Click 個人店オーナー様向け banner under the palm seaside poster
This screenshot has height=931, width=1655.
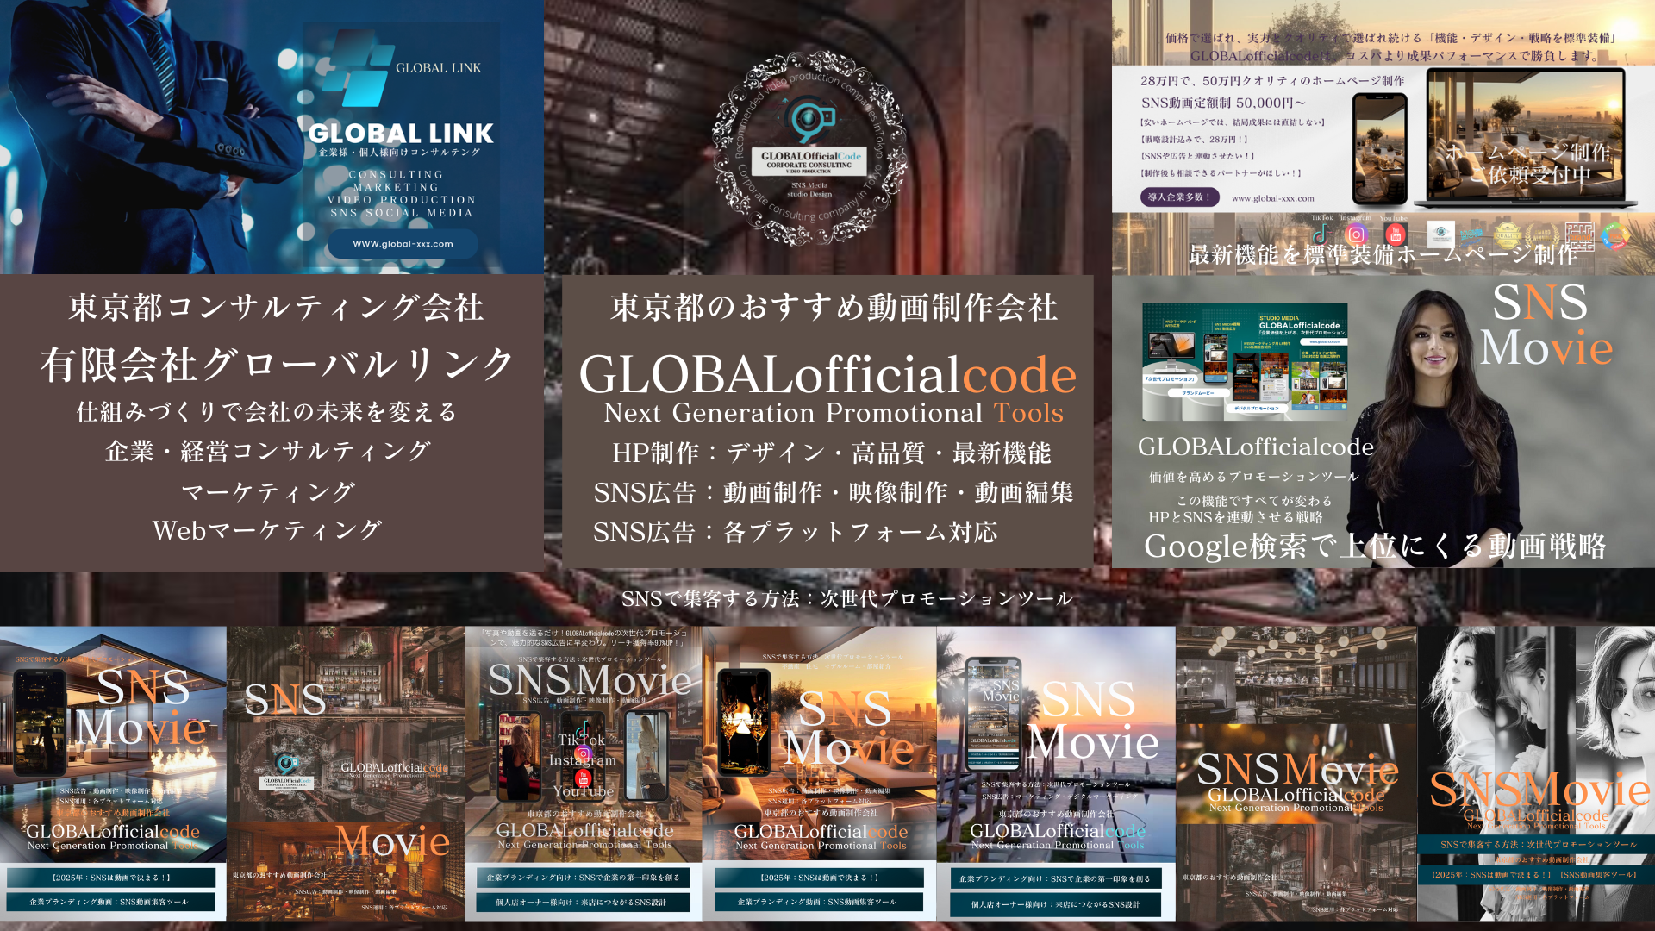coord(1055,904)
